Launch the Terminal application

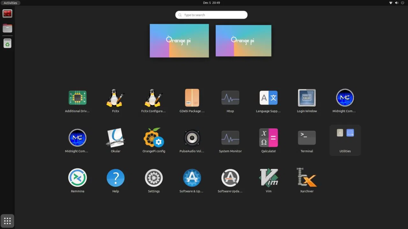pyautogui.click(x=307, y=138)
